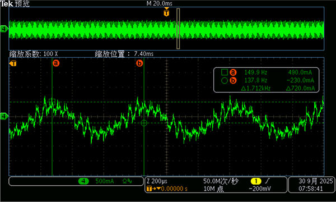The width and height of the screenshot is (336, 202).
Task: Click the square cursor a intersection on waveform
Action: (x=52, y=102)
